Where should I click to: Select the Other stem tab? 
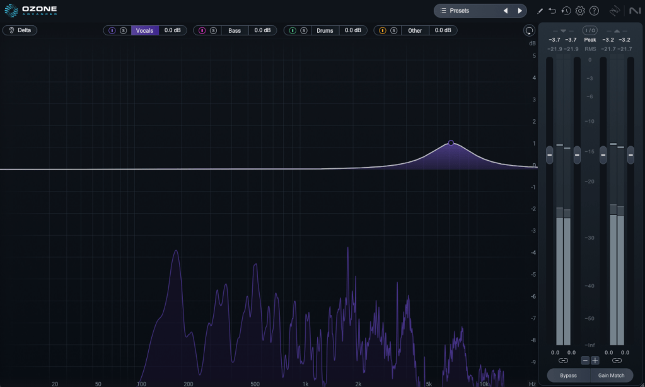[415, 30]
